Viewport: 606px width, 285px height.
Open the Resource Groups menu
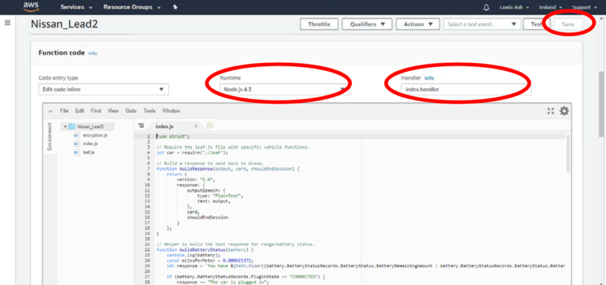tap(131, 7)
